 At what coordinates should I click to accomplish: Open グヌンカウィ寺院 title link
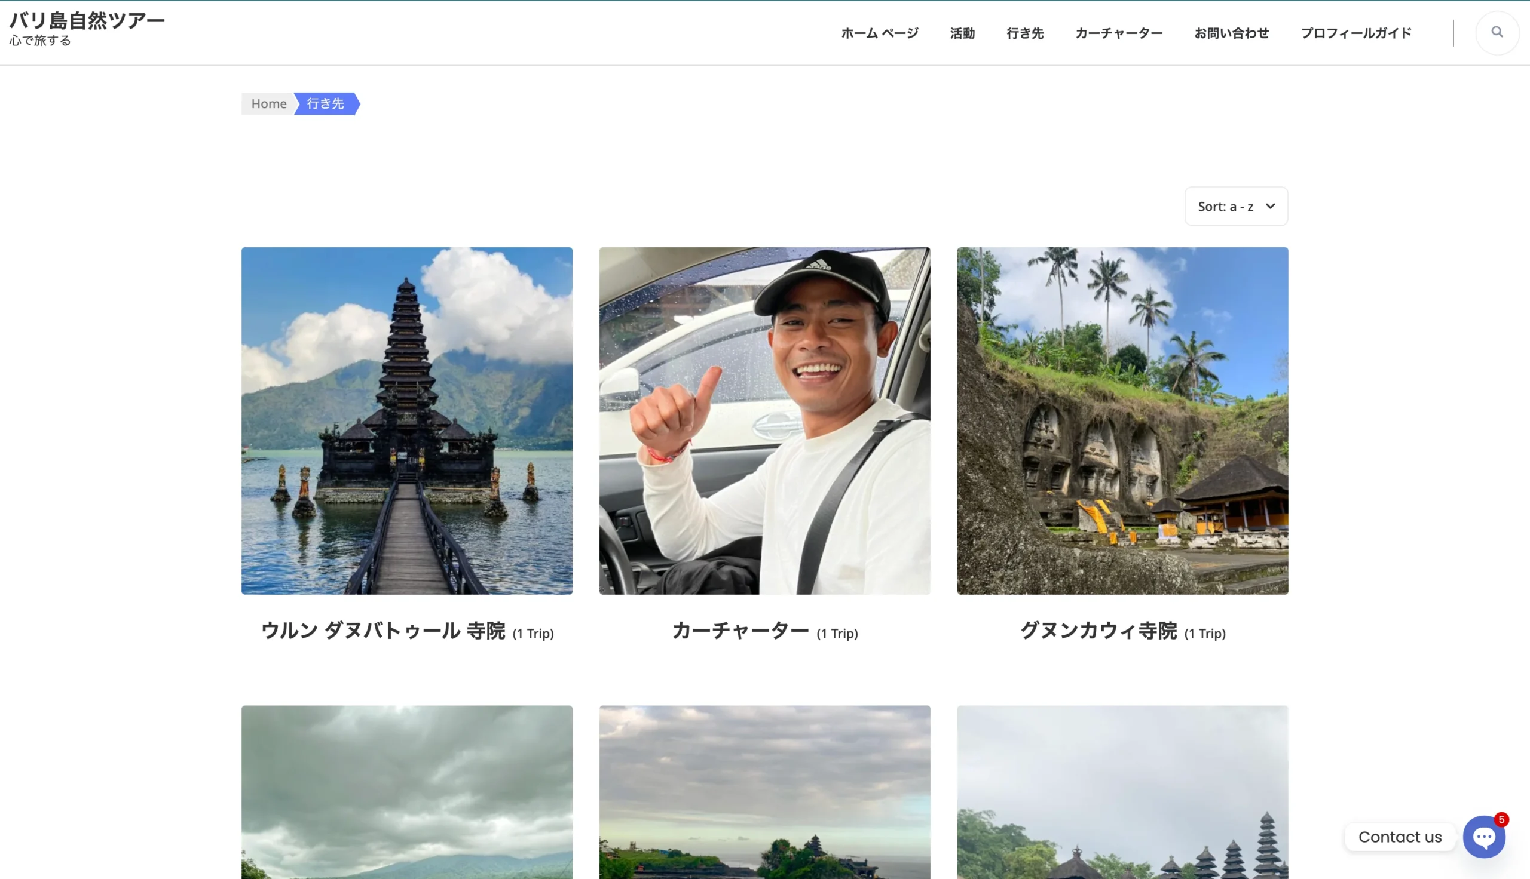[1098, 631]
